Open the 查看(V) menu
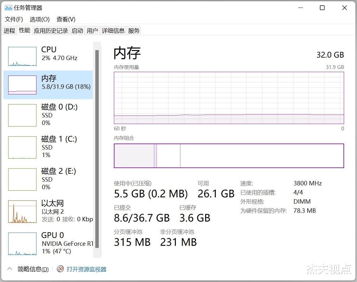357x282 pixels. tap(65, 19)
